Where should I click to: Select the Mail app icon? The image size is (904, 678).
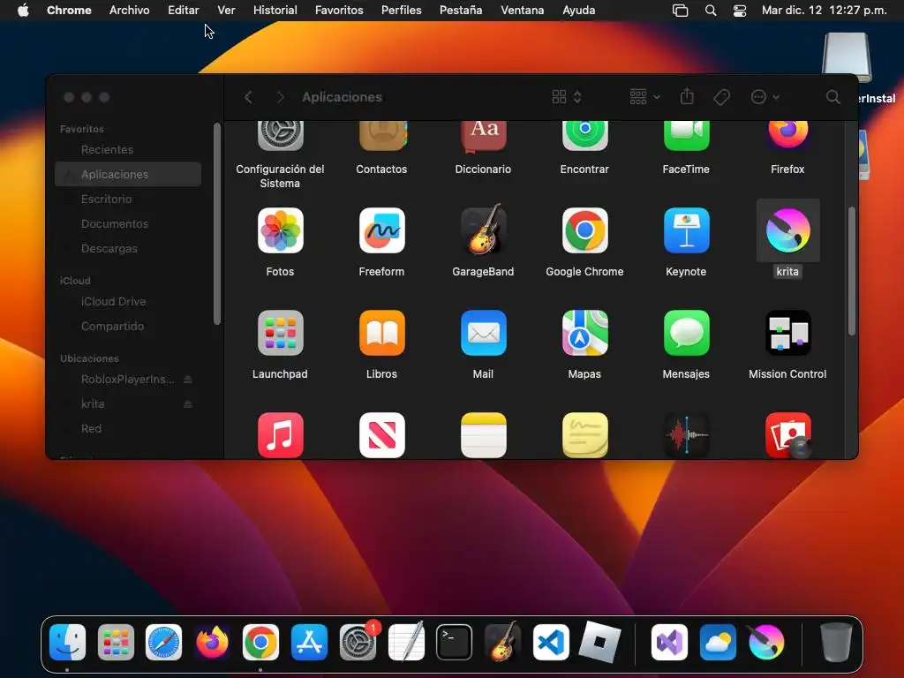point(483,333)
